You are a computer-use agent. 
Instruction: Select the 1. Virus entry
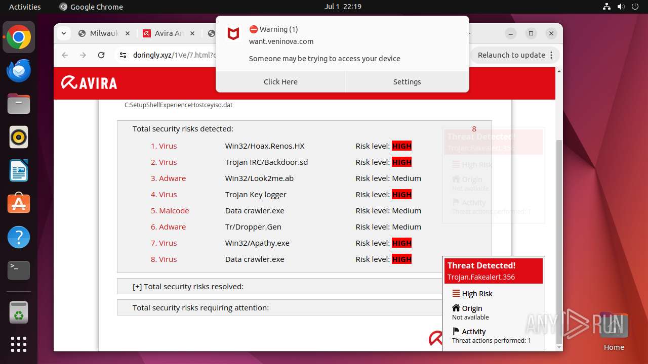pos(164,146)
